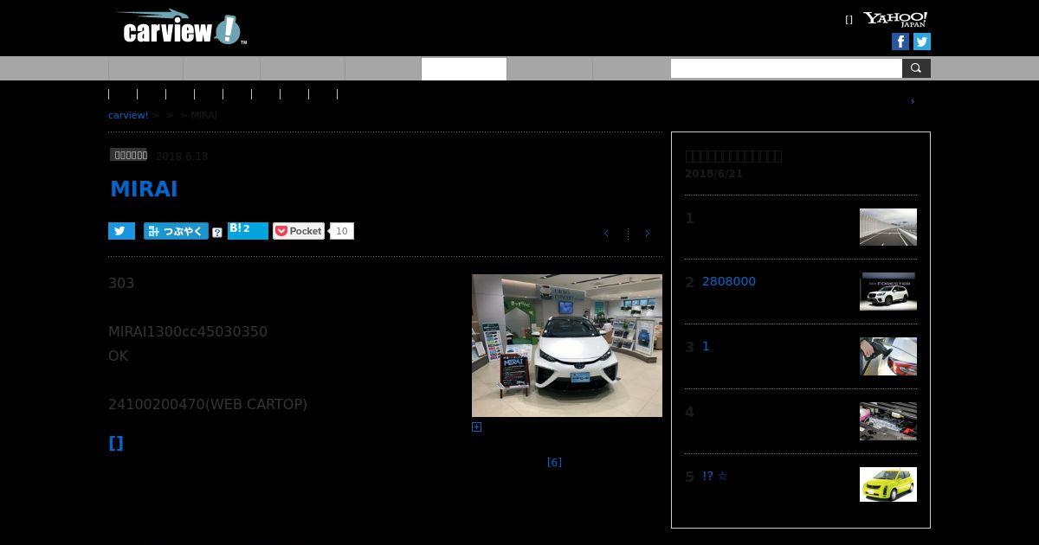
Task: Click the grey category tag before the date
Action: (129, 155)
